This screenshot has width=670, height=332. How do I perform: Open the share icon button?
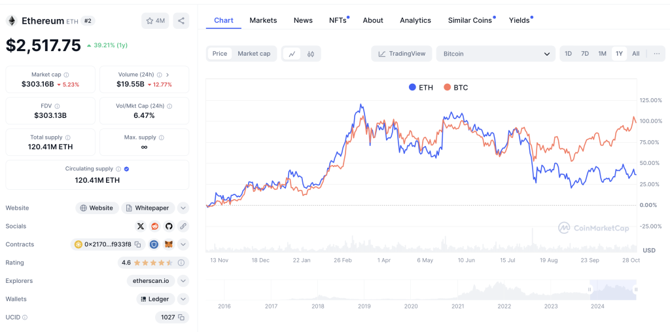coord(181,21)
